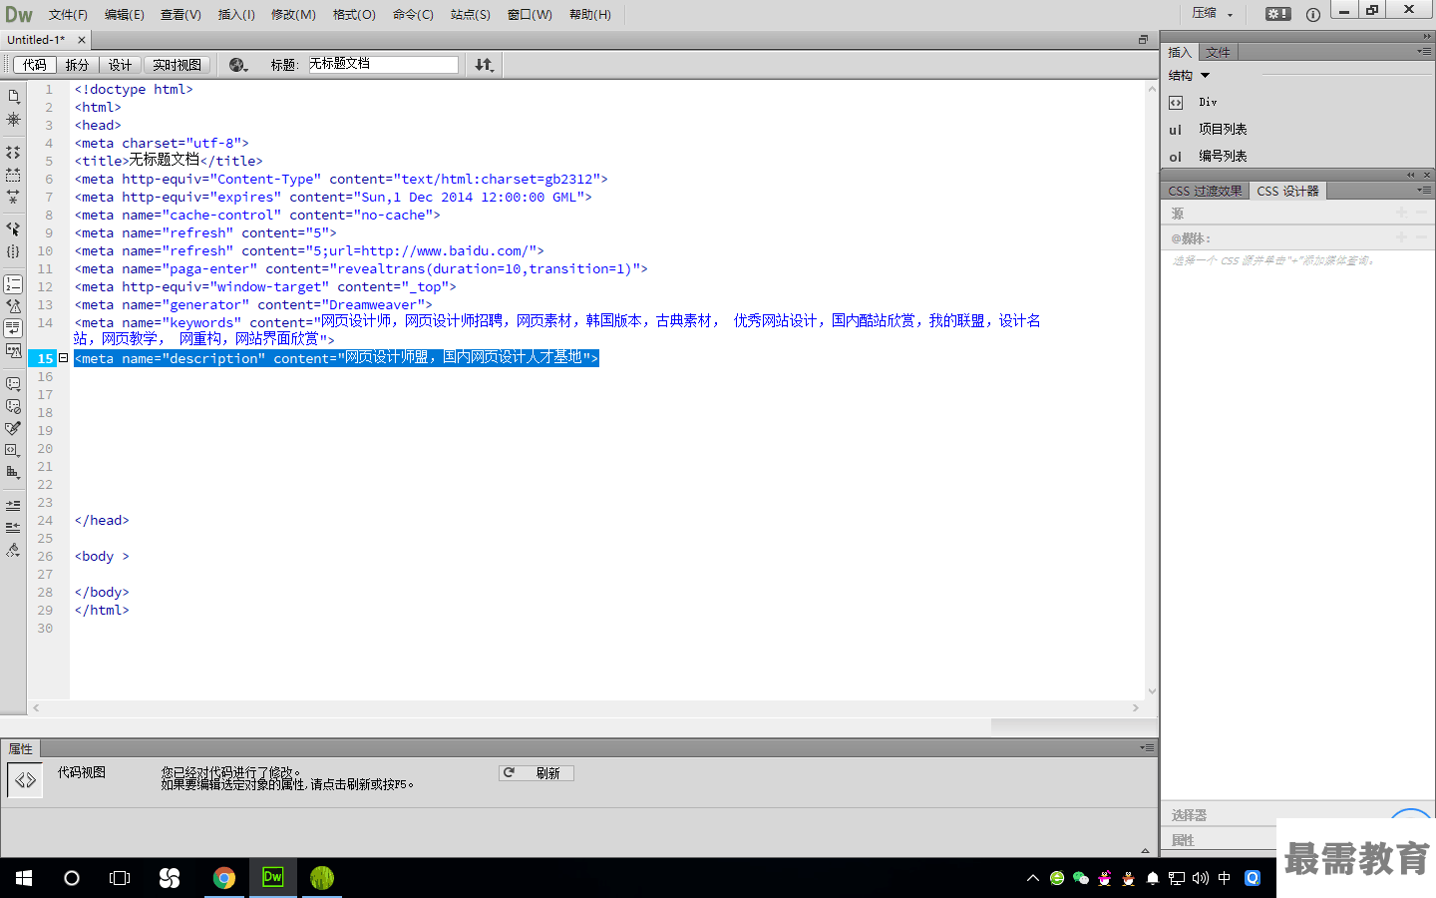Close the Untitled-1 document tab

82,40
